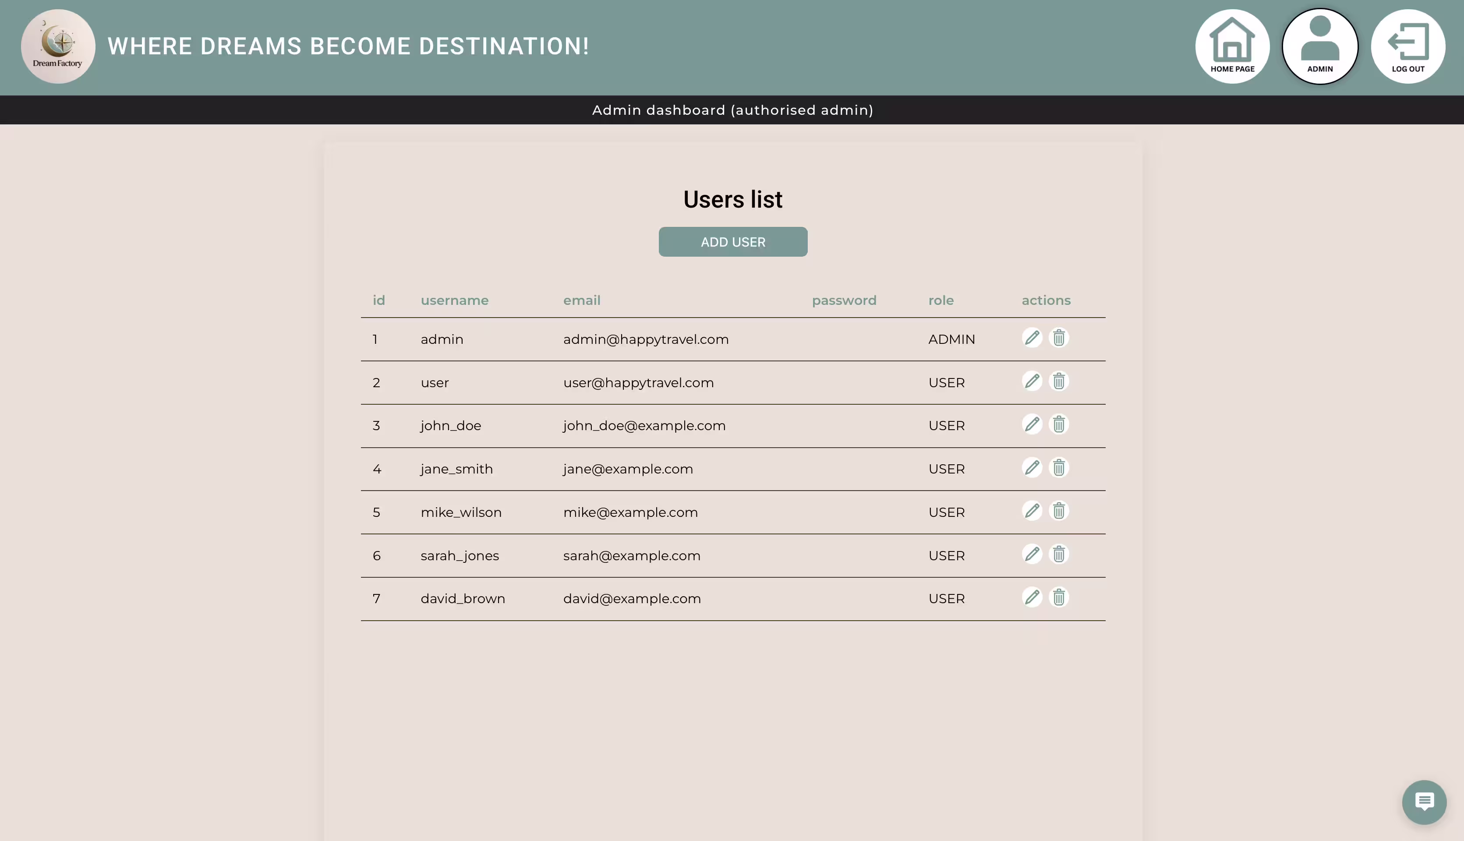The image size is (1464, 841).
Task: Click the Admin dashboard banner text
Action: click(x=732, y=110)
